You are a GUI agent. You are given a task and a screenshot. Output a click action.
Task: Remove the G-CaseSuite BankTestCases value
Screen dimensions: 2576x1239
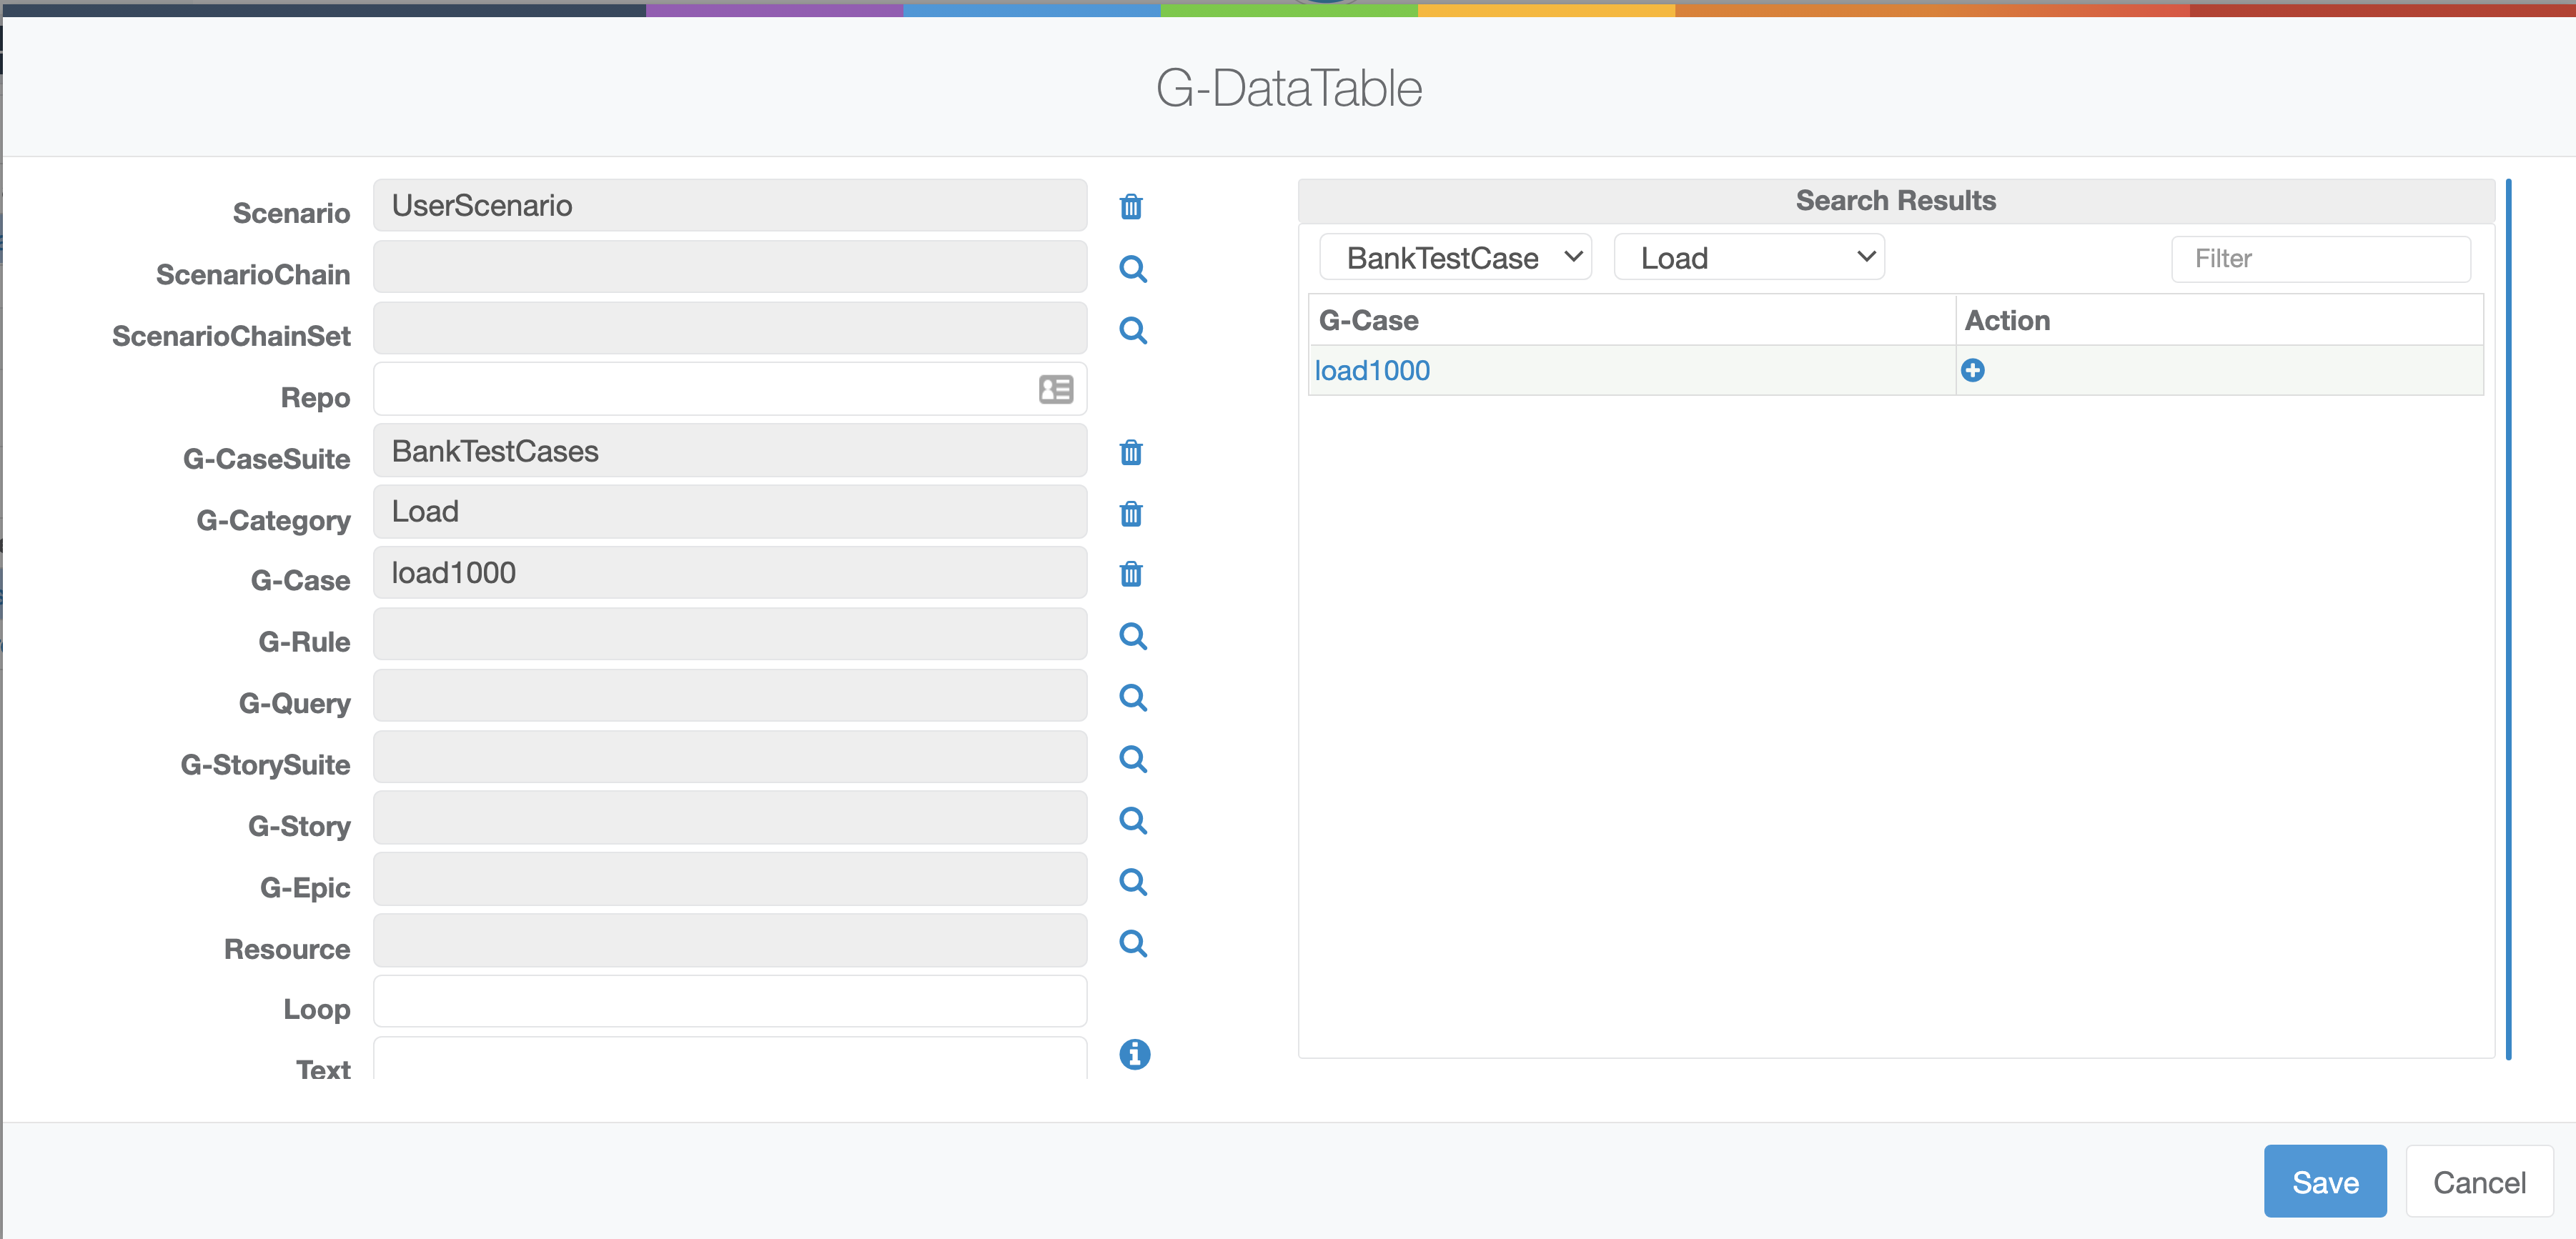[1131, 453]
